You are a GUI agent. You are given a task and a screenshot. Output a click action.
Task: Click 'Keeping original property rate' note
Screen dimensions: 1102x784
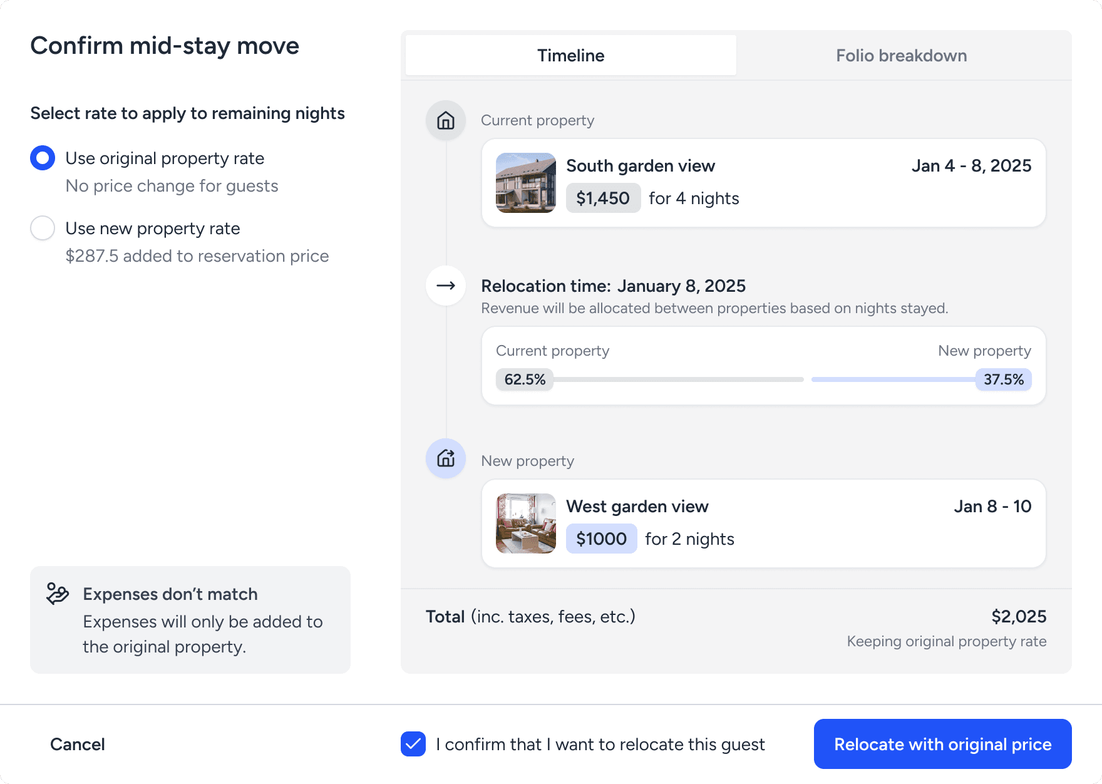pyautogui.click(x=947, y=641)
